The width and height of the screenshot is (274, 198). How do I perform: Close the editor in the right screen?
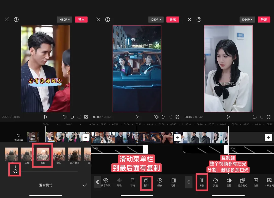tap(190, 20)
